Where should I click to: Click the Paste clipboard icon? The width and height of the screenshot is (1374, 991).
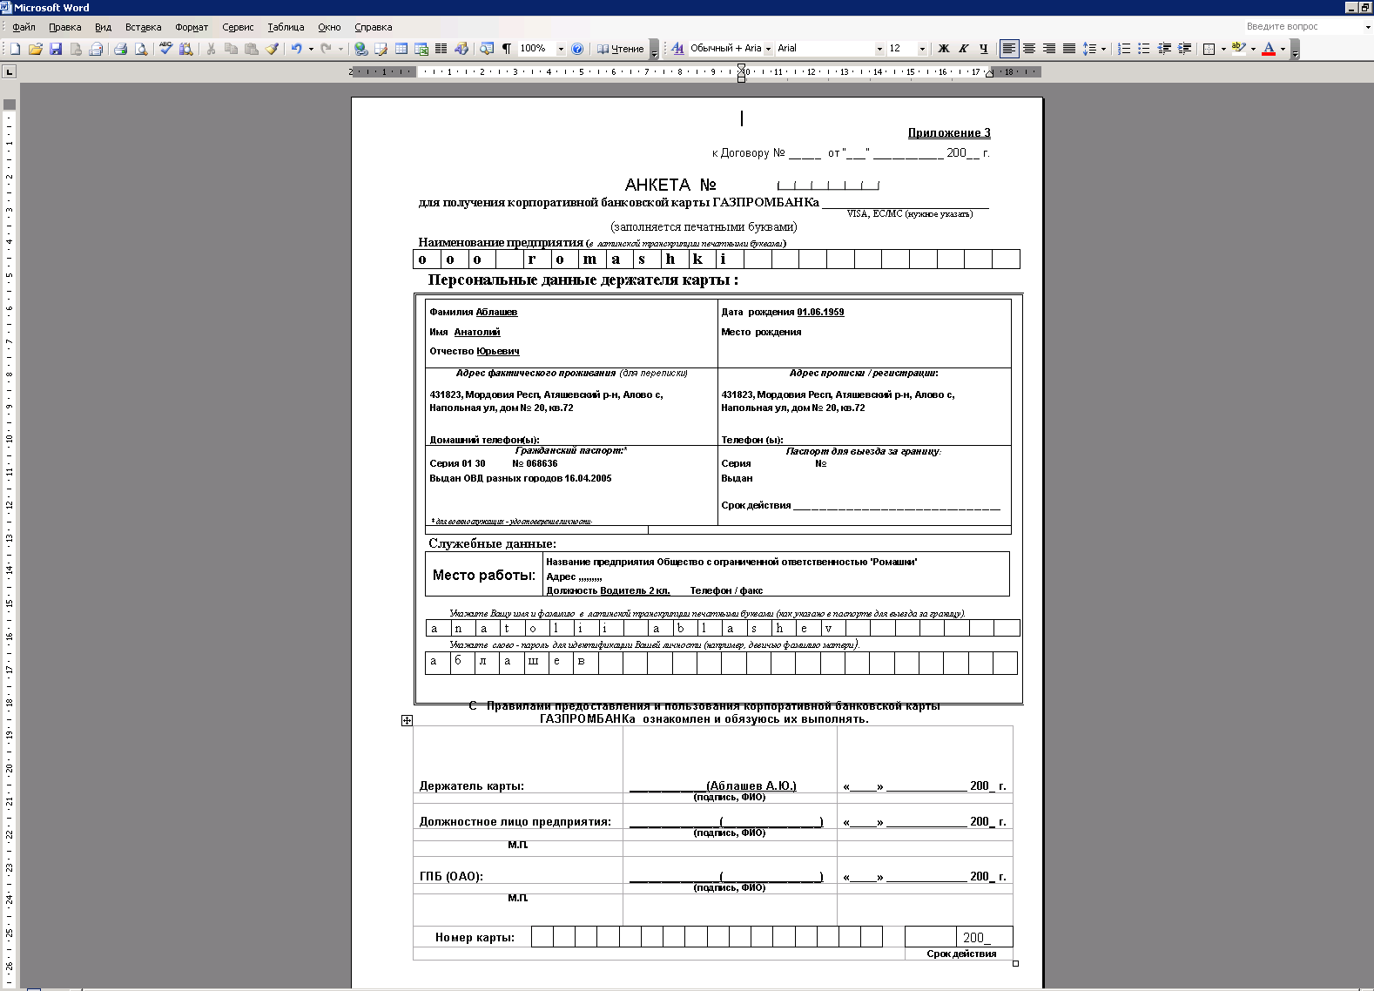click(252, 49)
